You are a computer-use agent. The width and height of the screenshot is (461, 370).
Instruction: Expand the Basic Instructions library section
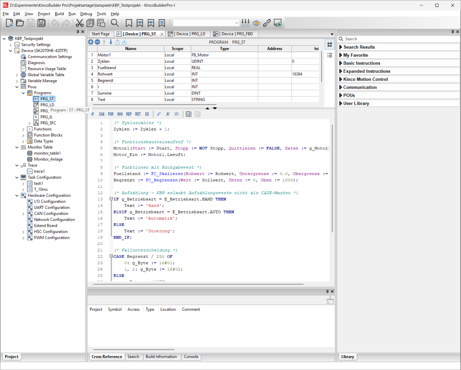coord(399,63)
